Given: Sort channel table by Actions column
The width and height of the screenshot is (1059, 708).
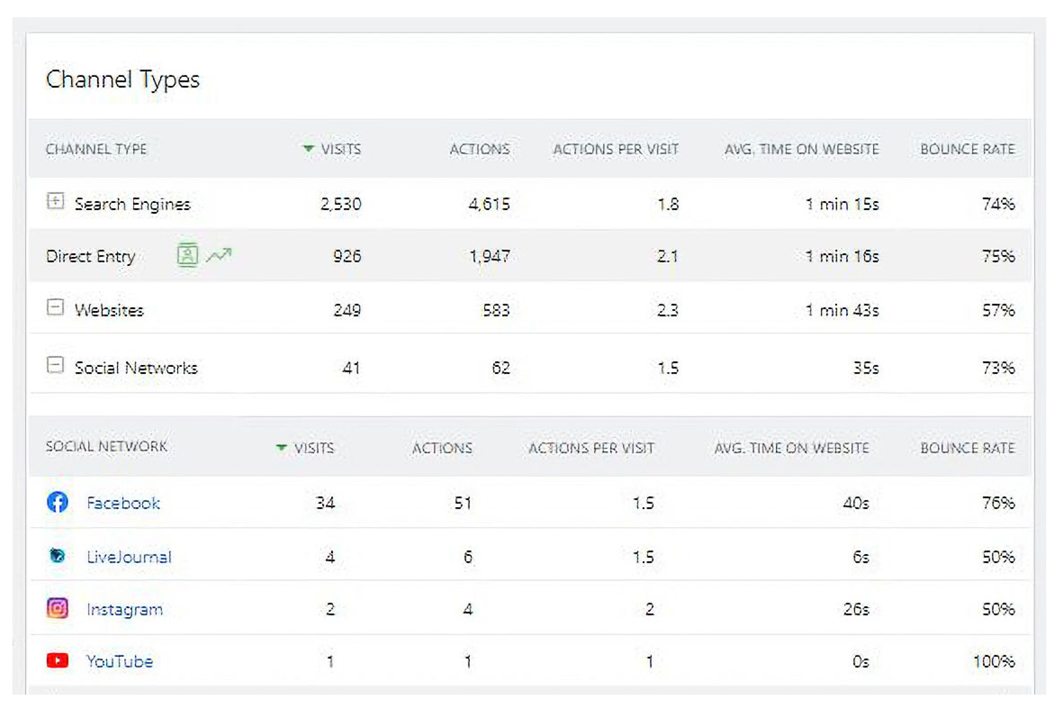Looking at the screenshot, I should click(x=479, y=149).
